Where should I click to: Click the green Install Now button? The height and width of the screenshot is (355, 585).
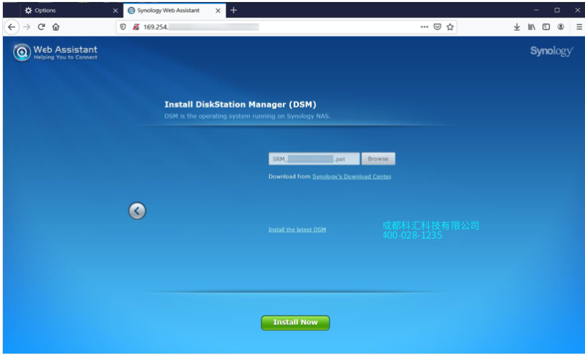coord(295,323)
